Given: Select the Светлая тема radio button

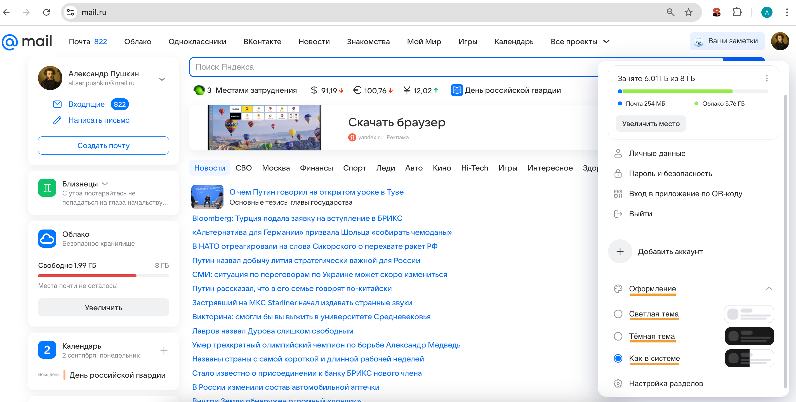Looking at the screenshot, I should (x=618, y=314).
